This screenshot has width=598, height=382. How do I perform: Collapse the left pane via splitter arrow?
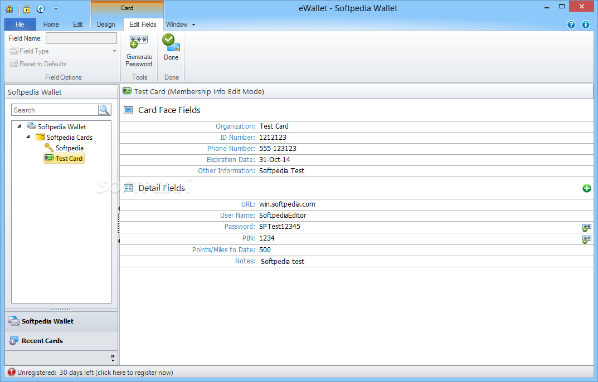click(x=119, y=208)
